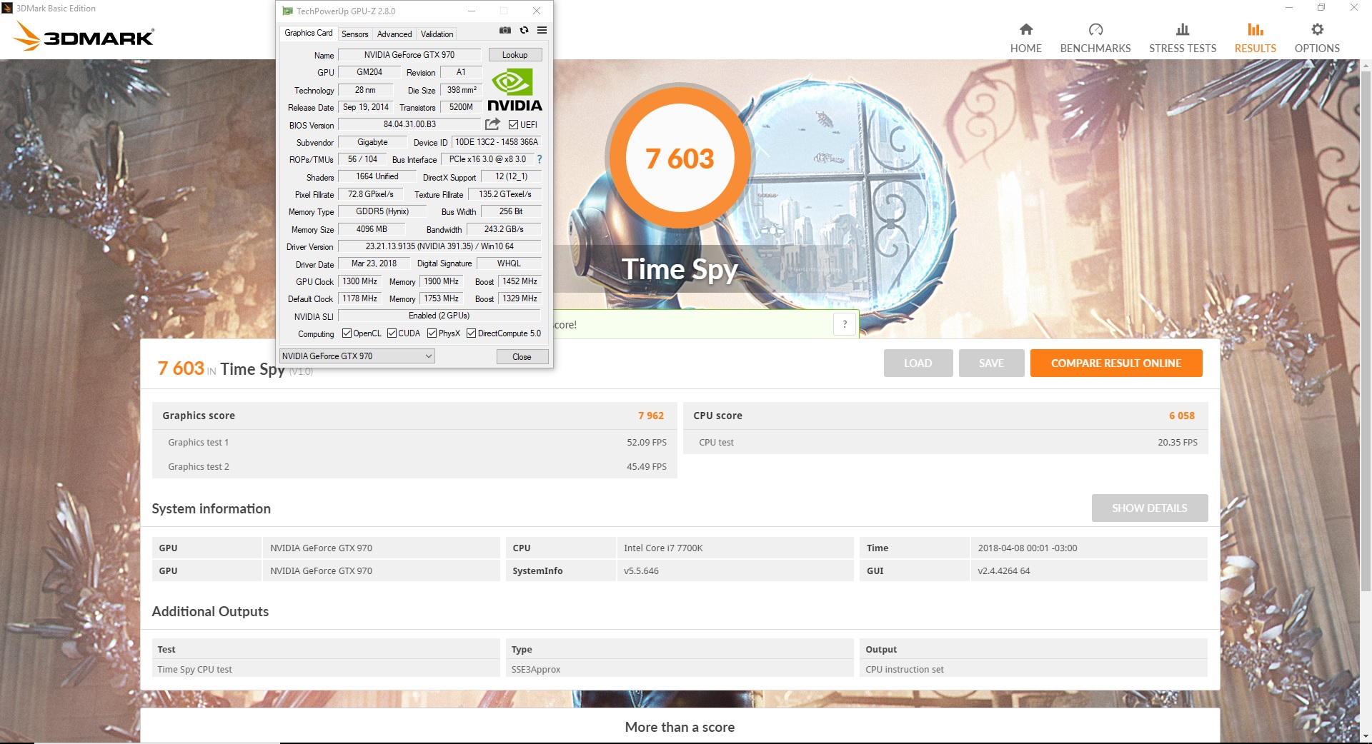The height and width of the screenshot is (744, 1372).
Task: Click the GPU name field in GPU-Z
Action: coord(409,55)
